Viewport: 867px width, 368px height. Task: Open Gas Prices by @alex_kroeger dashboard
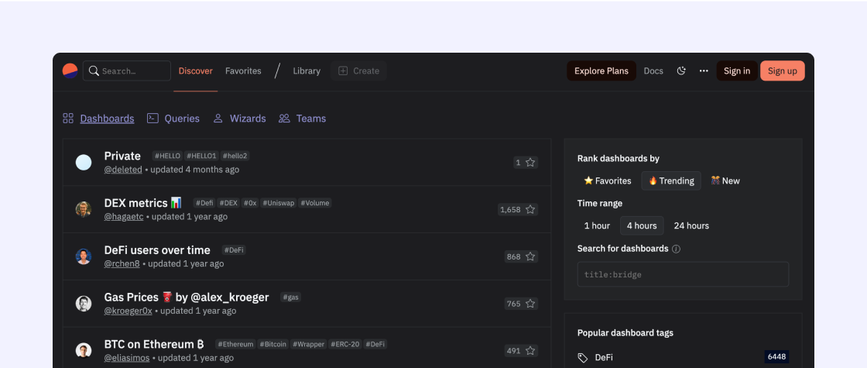click(x=187, y=297)
